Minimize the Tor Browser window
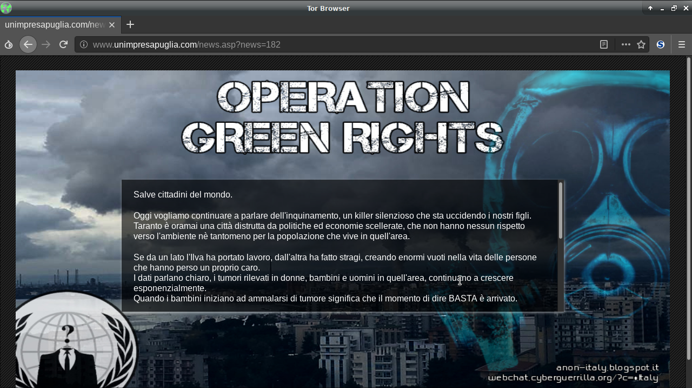 [x=662, y=8]
